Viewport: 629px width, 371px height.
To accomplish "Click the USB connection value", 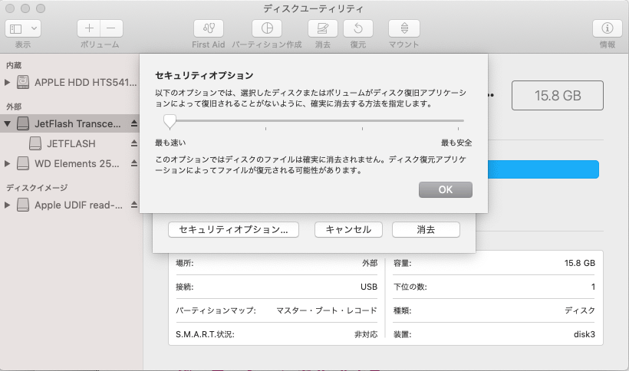I will coord(369,287).
